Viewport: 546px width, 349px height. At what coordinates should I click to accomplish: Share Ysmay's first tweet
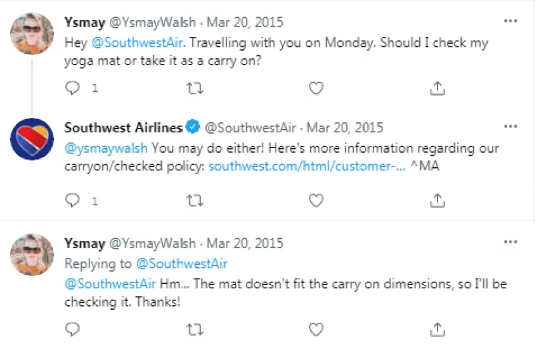click(x=438, y=89)
